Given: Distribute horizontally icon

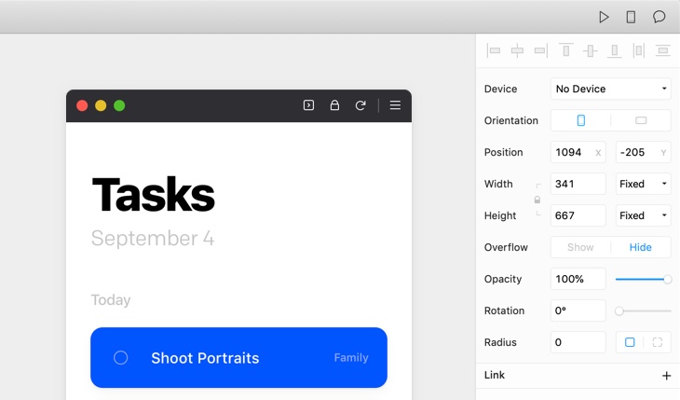Looking at the screenshot, I should 638,50.
